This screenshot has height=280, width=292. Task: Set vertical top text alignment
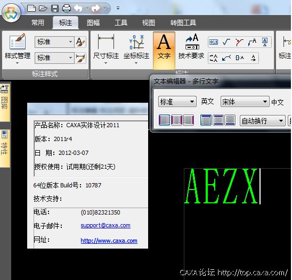206,120
